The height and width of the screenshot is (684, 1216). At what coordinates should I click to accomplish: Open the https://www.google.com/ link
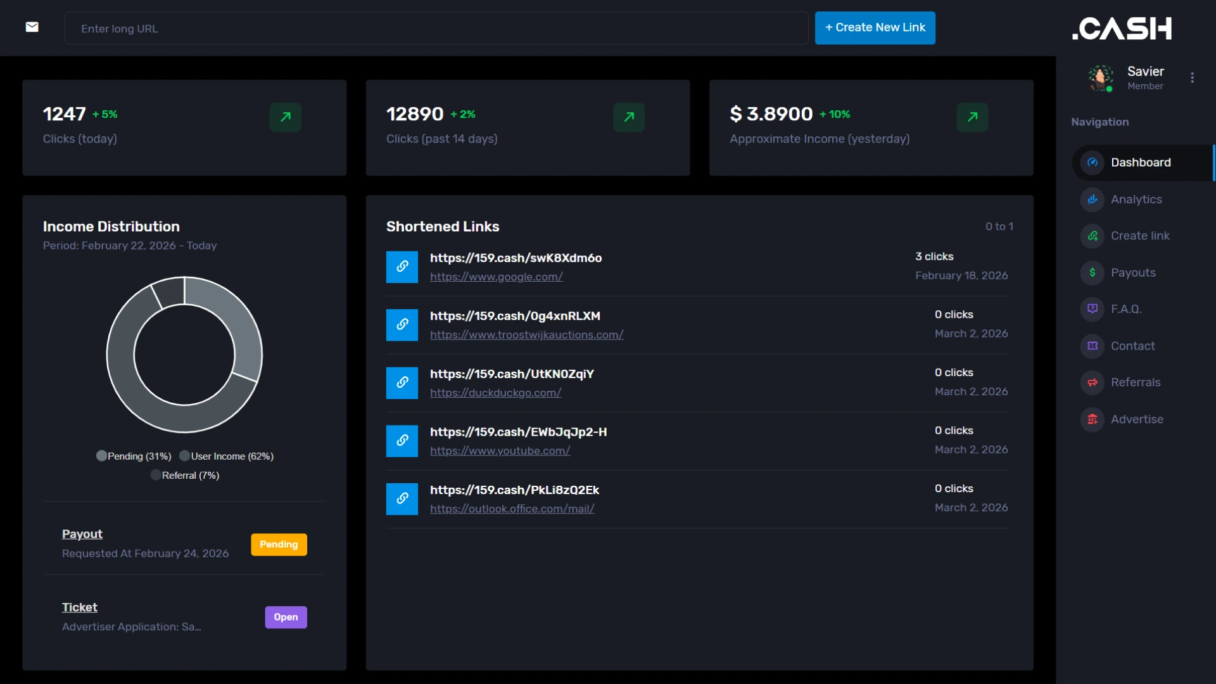pos(496,277)
